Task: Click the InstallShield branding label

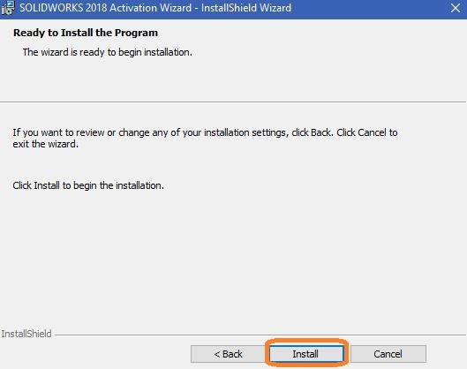Action: 26,334
